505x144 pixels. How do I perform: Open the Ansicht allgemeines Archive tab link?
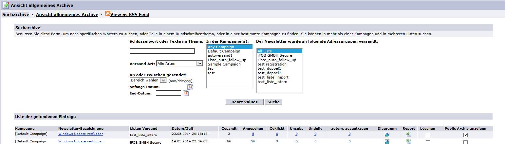click(67, 14)
